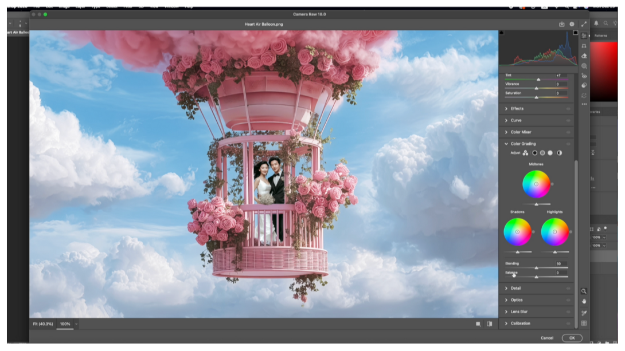
Task: Cancel the Camera Raw dialog
Action: click(547, 338)
